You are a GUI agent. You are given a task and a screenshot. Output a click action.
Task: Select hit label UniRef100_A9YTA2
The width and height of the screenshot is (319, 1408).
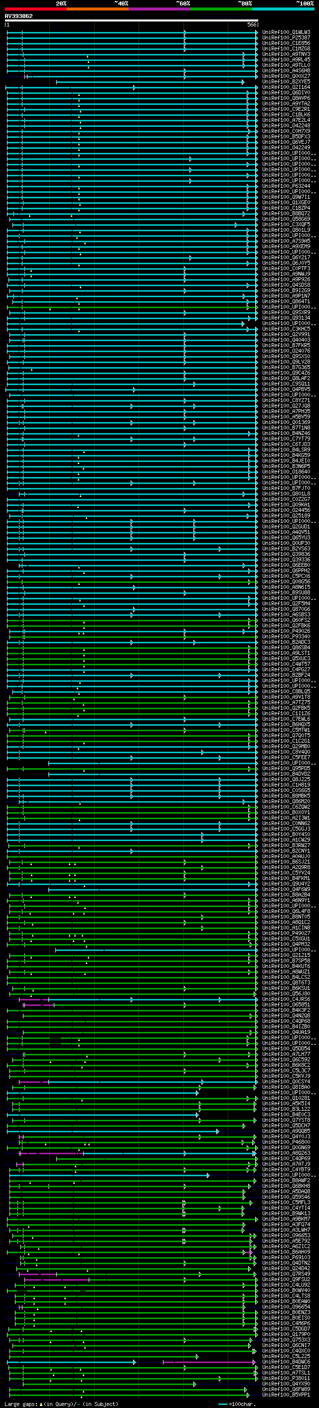click(286, 103)
